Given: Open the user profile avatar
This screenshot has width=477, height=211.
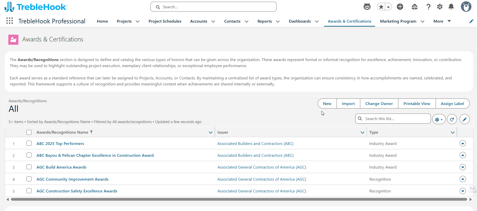Looking at the screenshot, I should 466,7.
